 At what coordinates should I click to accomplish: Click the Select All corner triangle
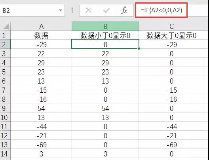[6, 26]
